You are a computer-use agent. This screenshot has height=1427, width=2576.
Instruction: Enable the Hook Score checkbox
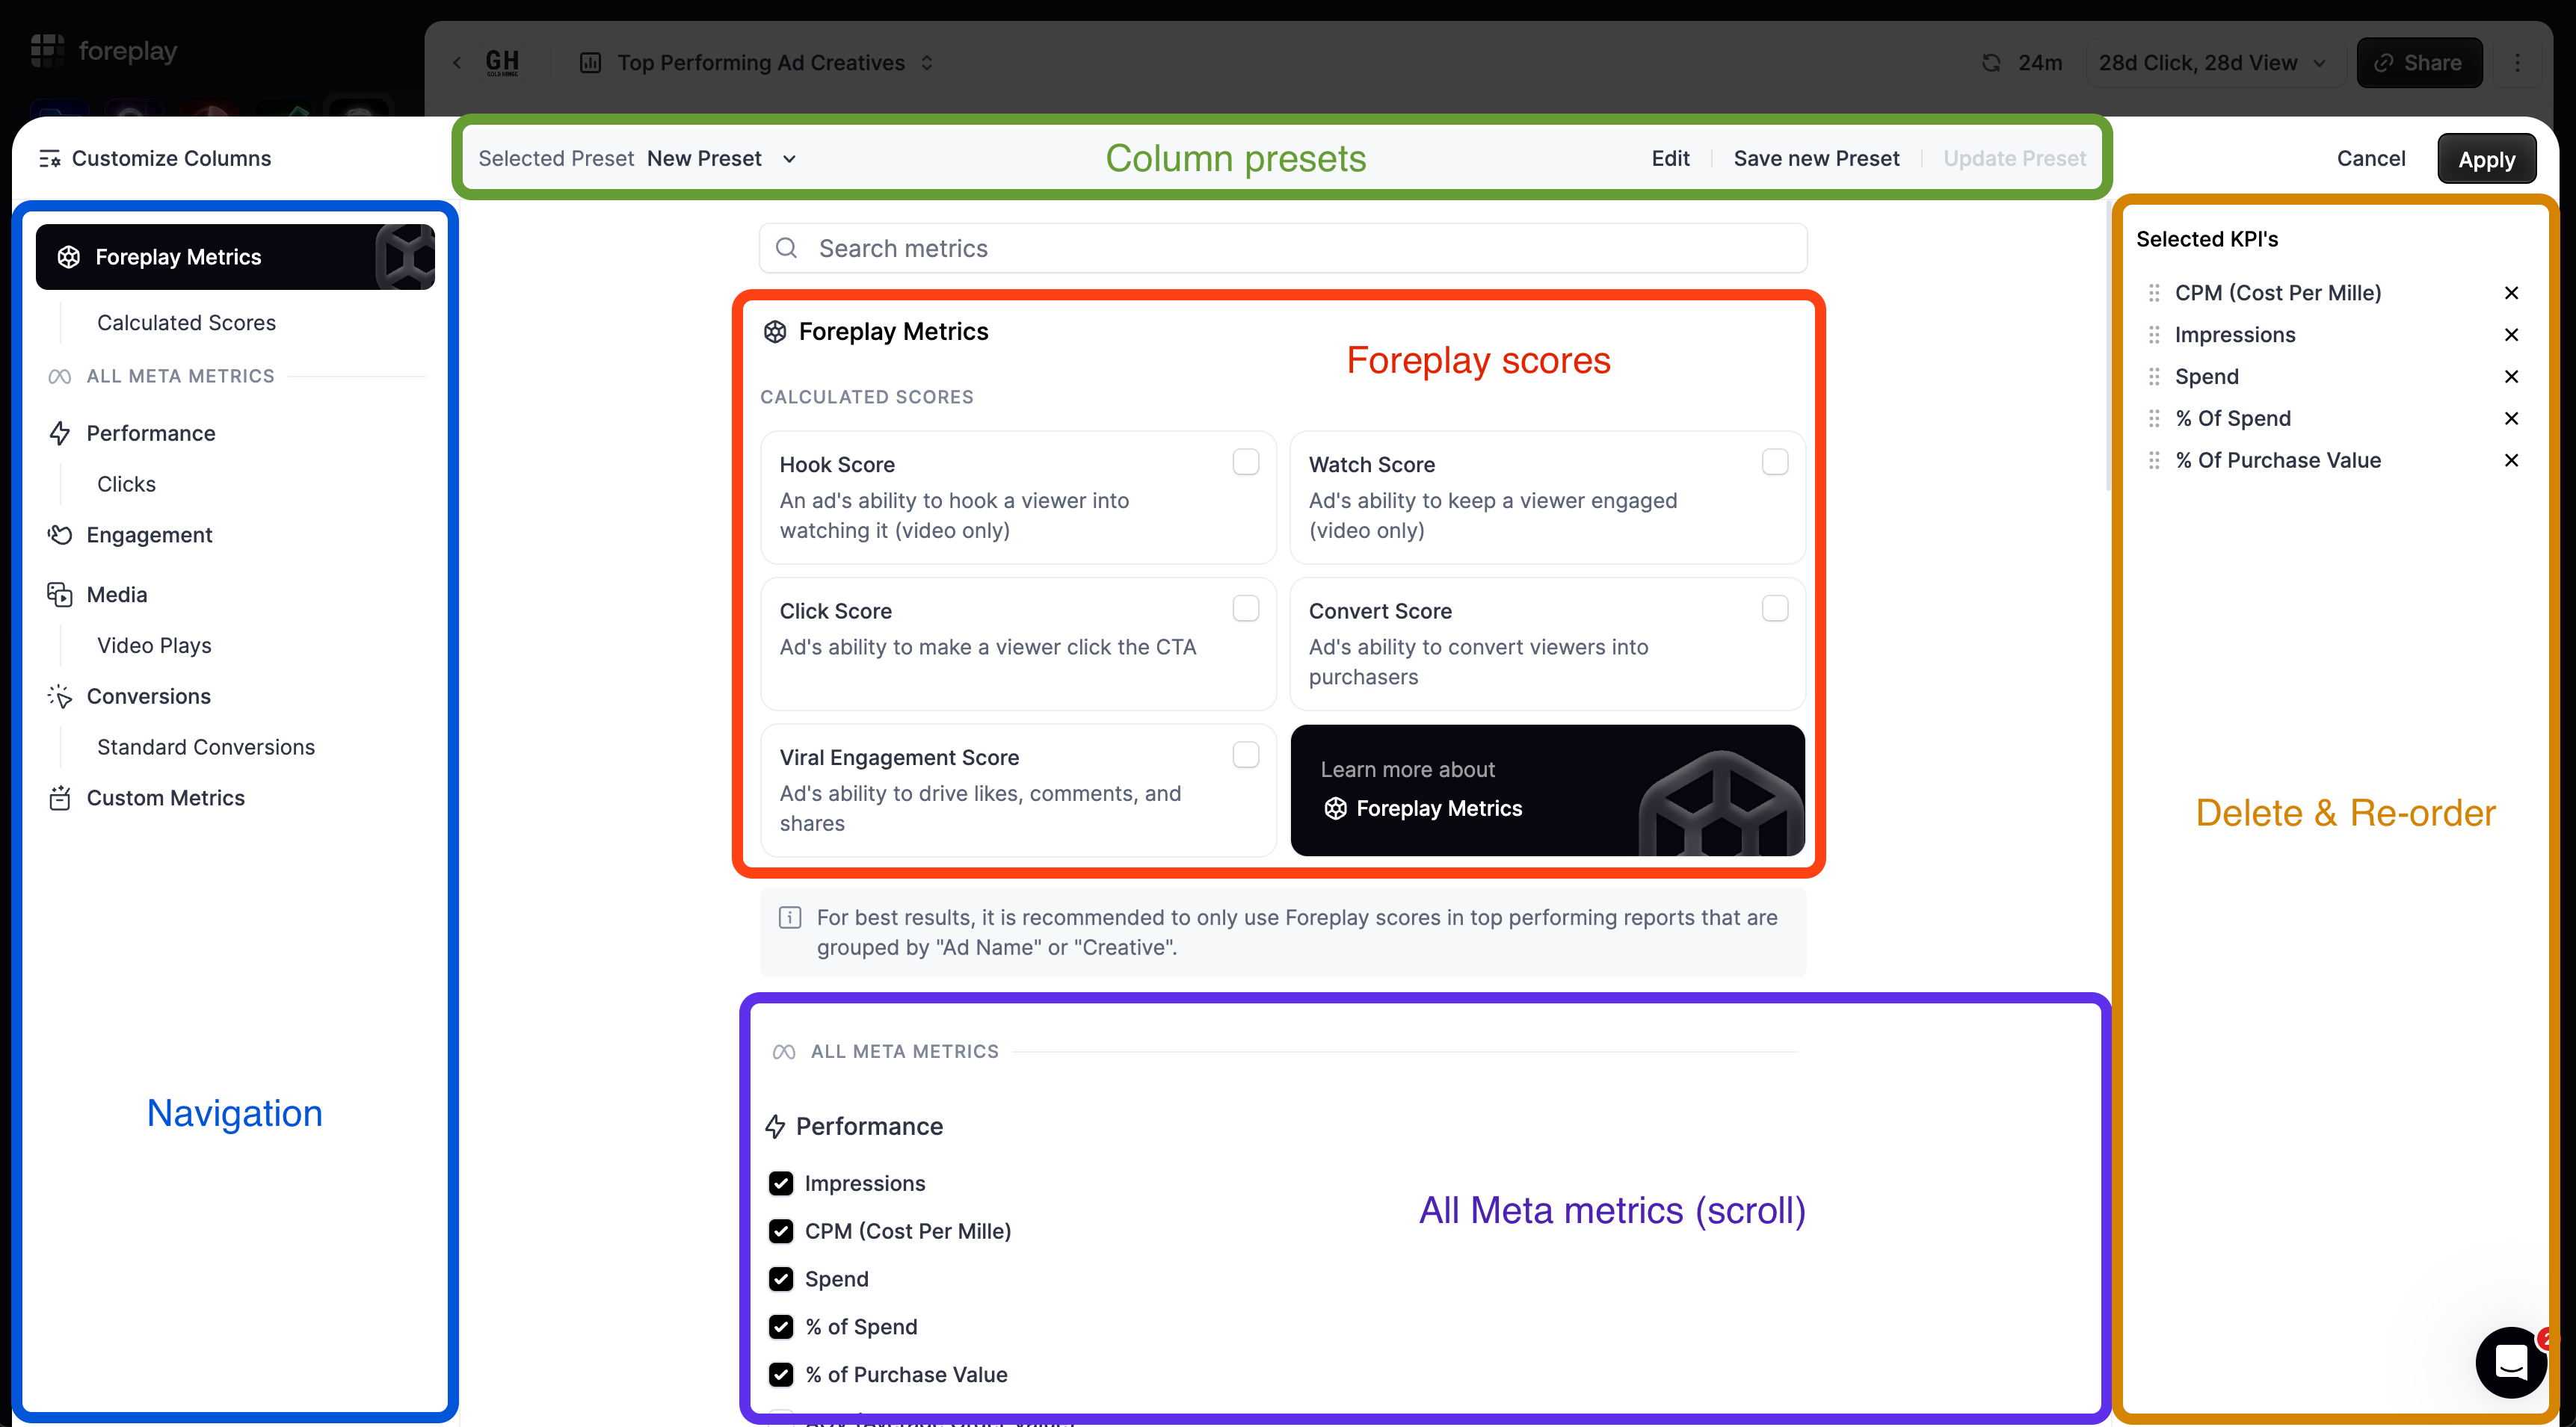1246,462
